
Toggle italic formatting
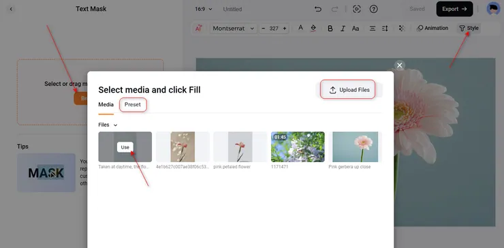coord(343,29)
